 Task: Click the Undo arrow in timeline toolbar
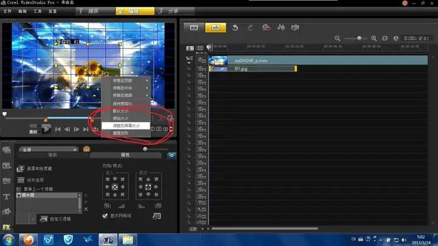click(235, 27)
